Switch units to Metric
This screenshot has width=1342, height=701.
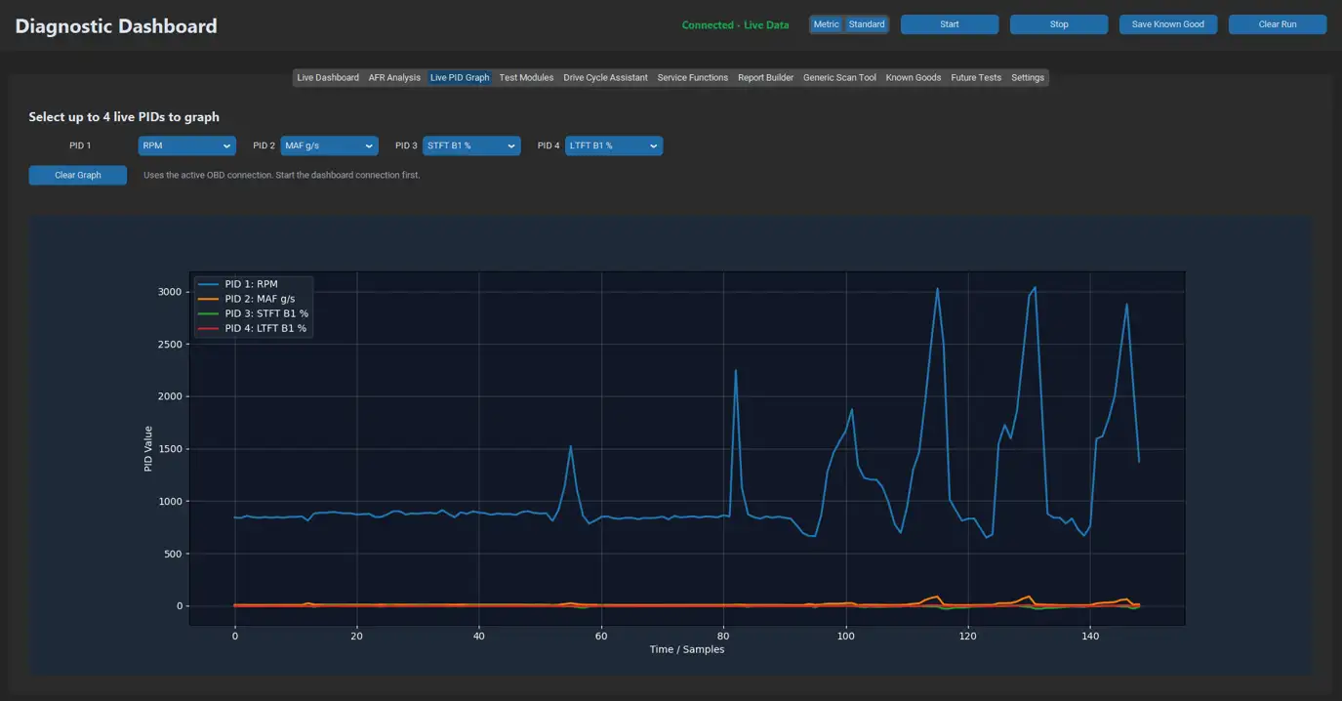point(826,24)
